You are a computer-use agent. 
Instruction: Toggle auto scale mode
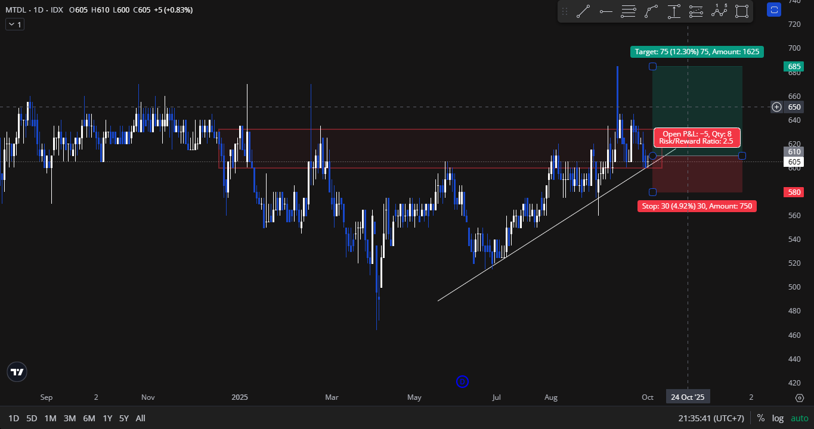pos(800,418)
